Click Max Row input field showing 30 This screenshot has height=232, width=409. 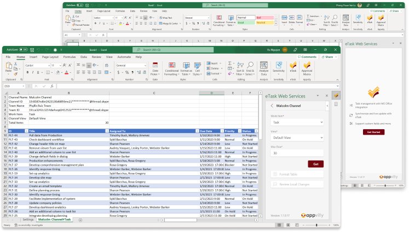click(x=297, y=153)
